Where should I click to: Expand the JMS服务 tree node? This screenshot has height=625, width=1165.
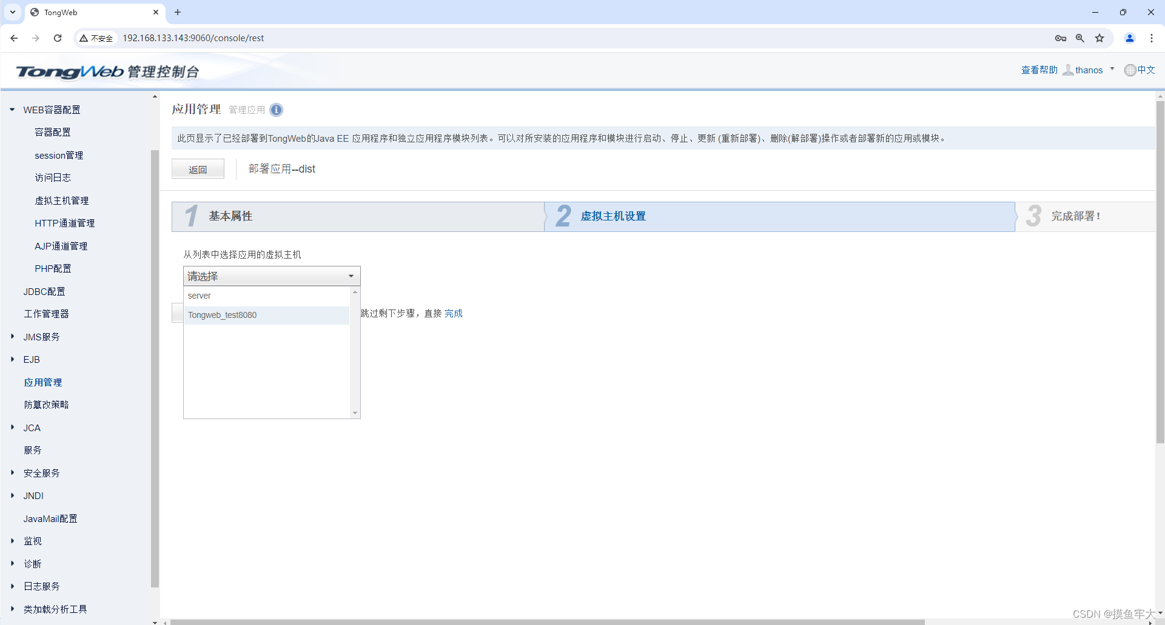point(12,336)
